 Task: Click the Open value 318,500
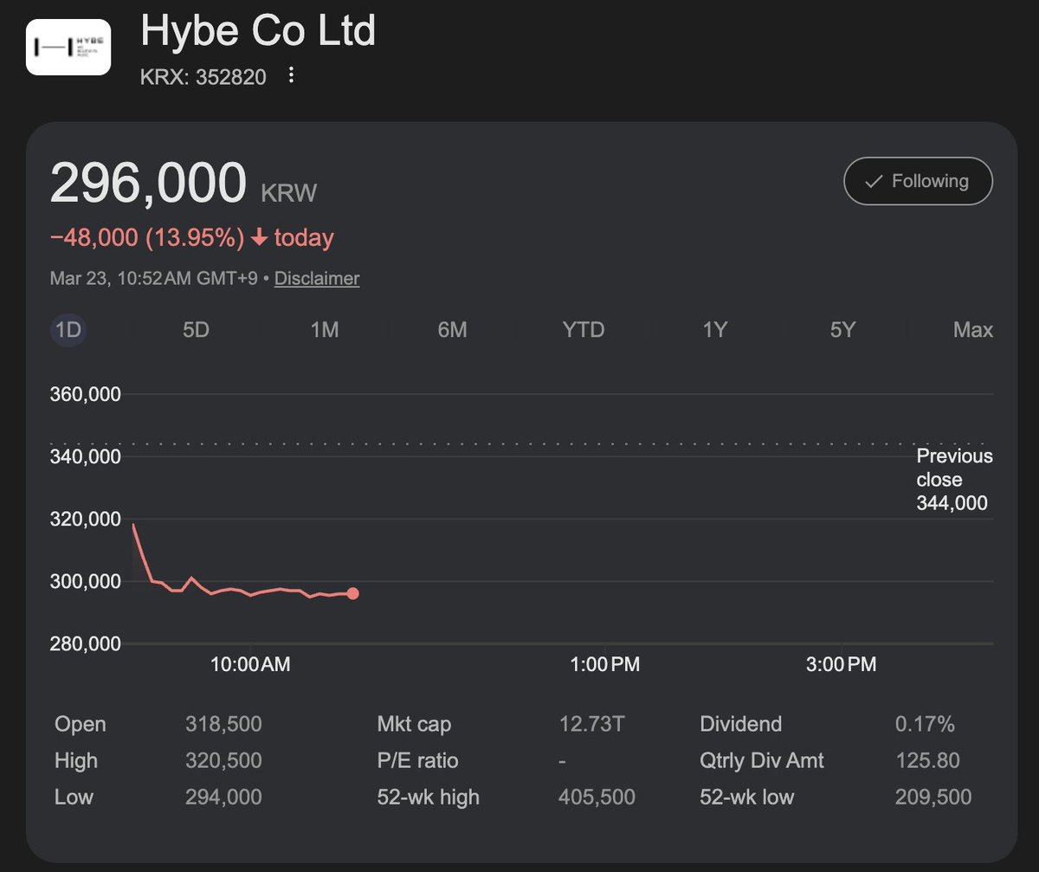click(x=223, y=724)
